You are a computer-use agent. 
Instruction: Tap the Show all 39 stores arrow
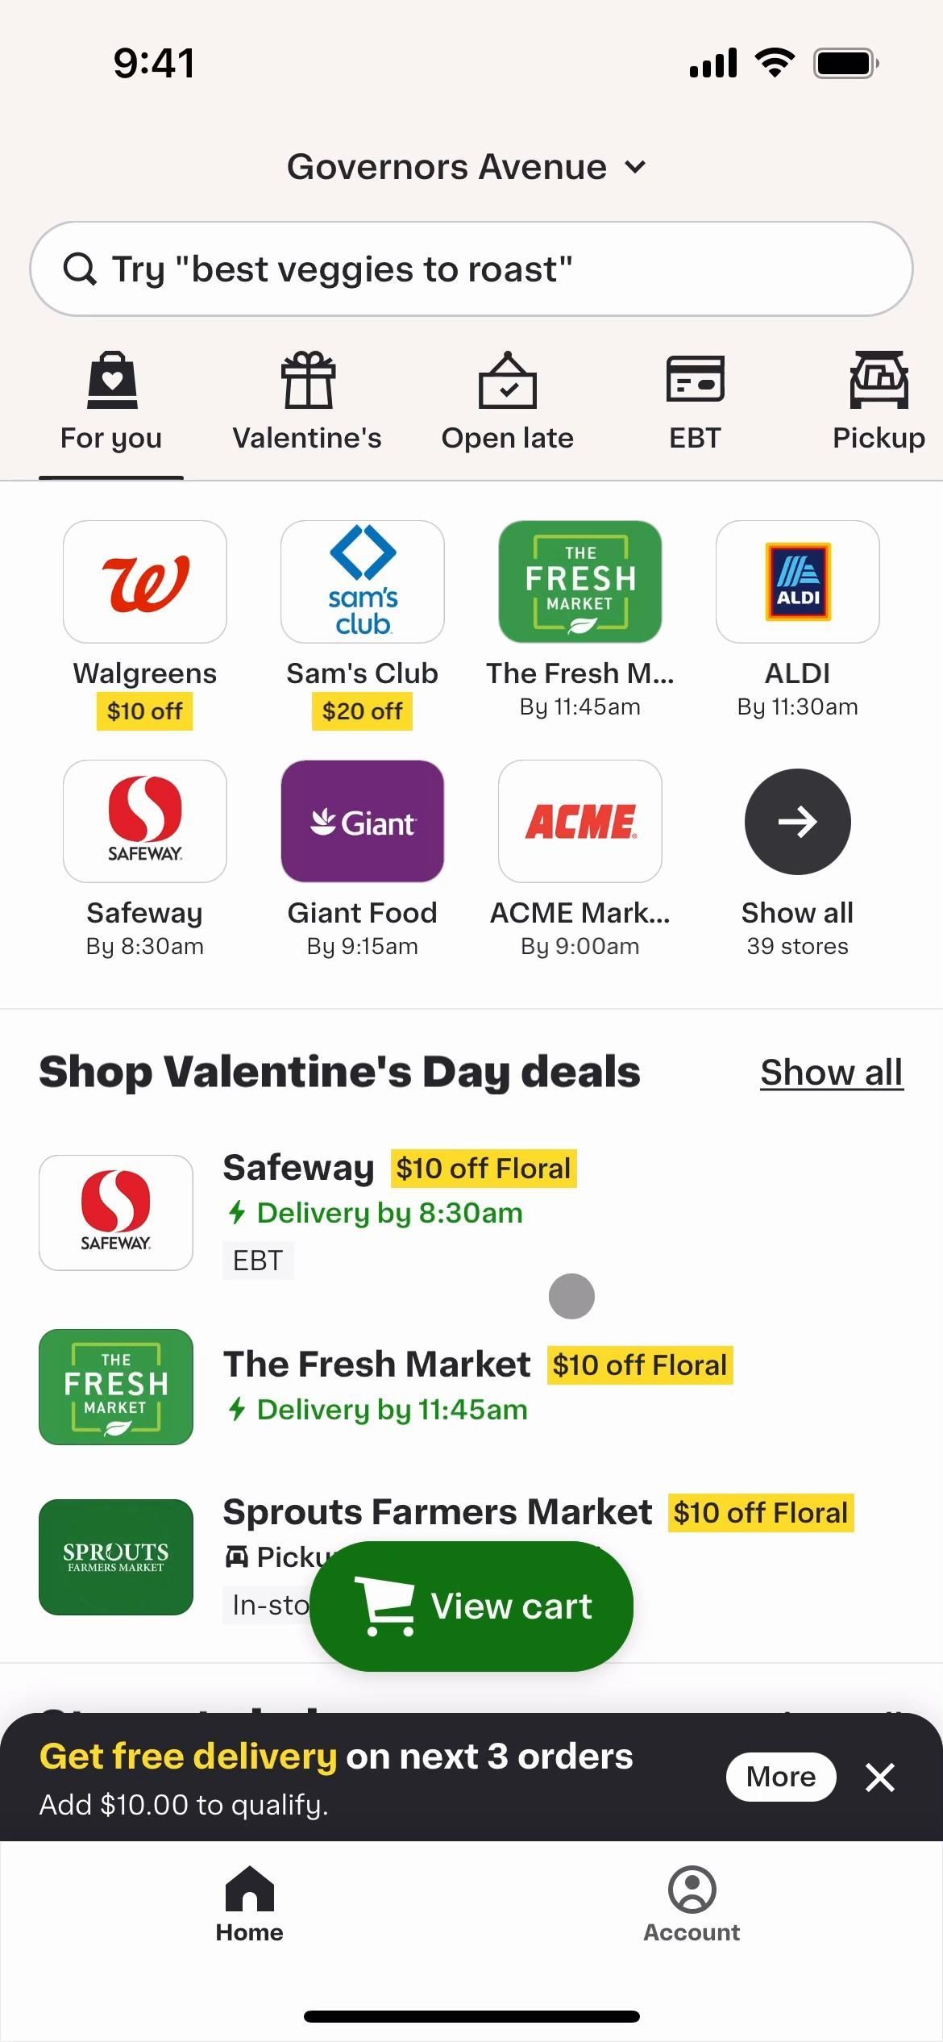coord(797,821)
